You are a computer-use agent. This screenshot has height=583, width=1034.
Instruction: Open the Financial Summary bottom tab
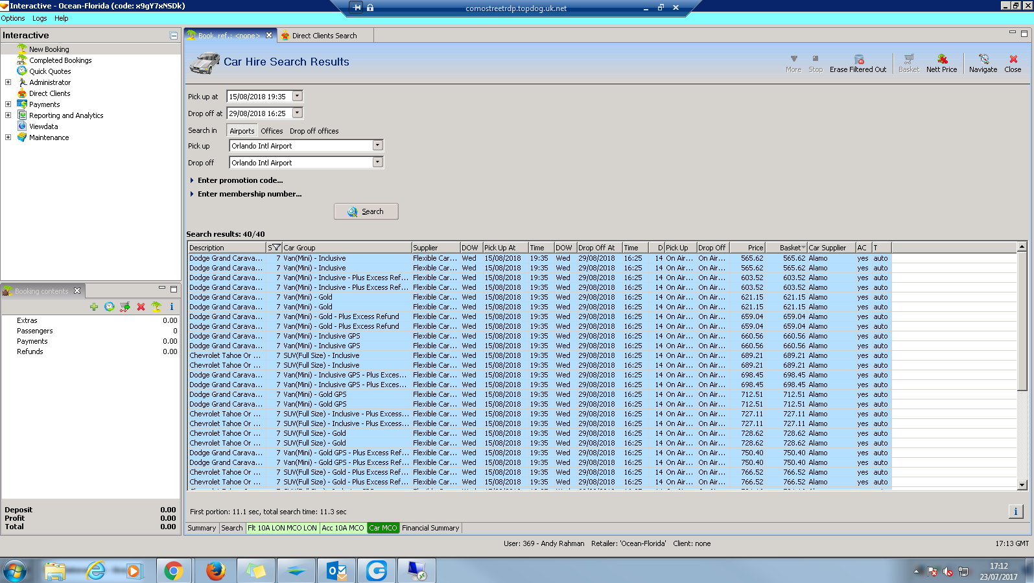[430, 528]
